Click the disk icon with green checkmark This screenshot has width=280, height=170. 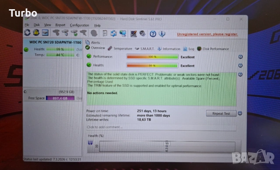[x=74, y=33]
